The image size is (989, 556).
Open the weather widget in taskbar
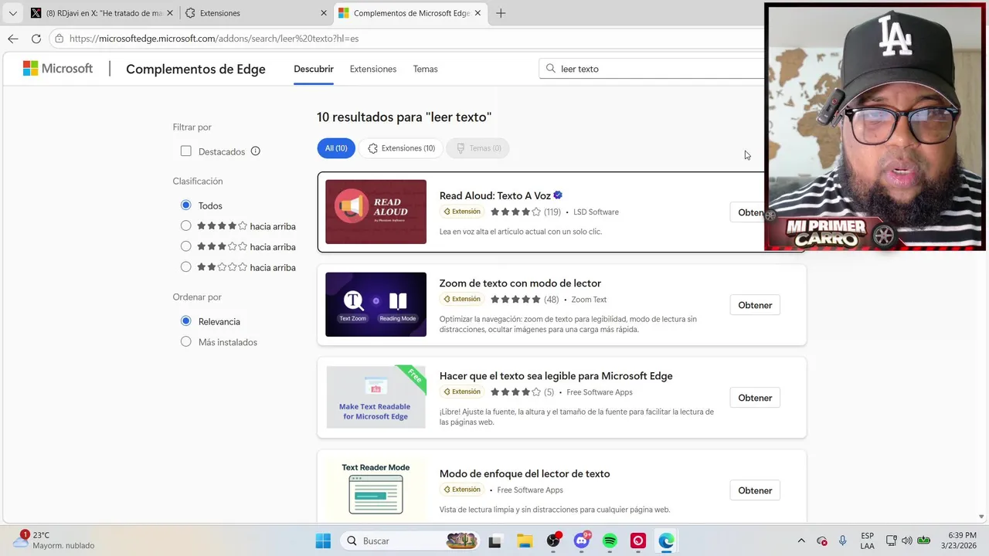click(56, 540)
